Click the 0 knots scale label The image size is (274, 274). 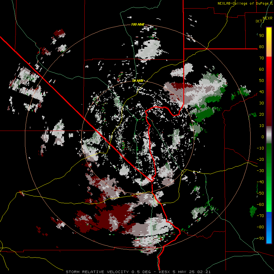263,137
